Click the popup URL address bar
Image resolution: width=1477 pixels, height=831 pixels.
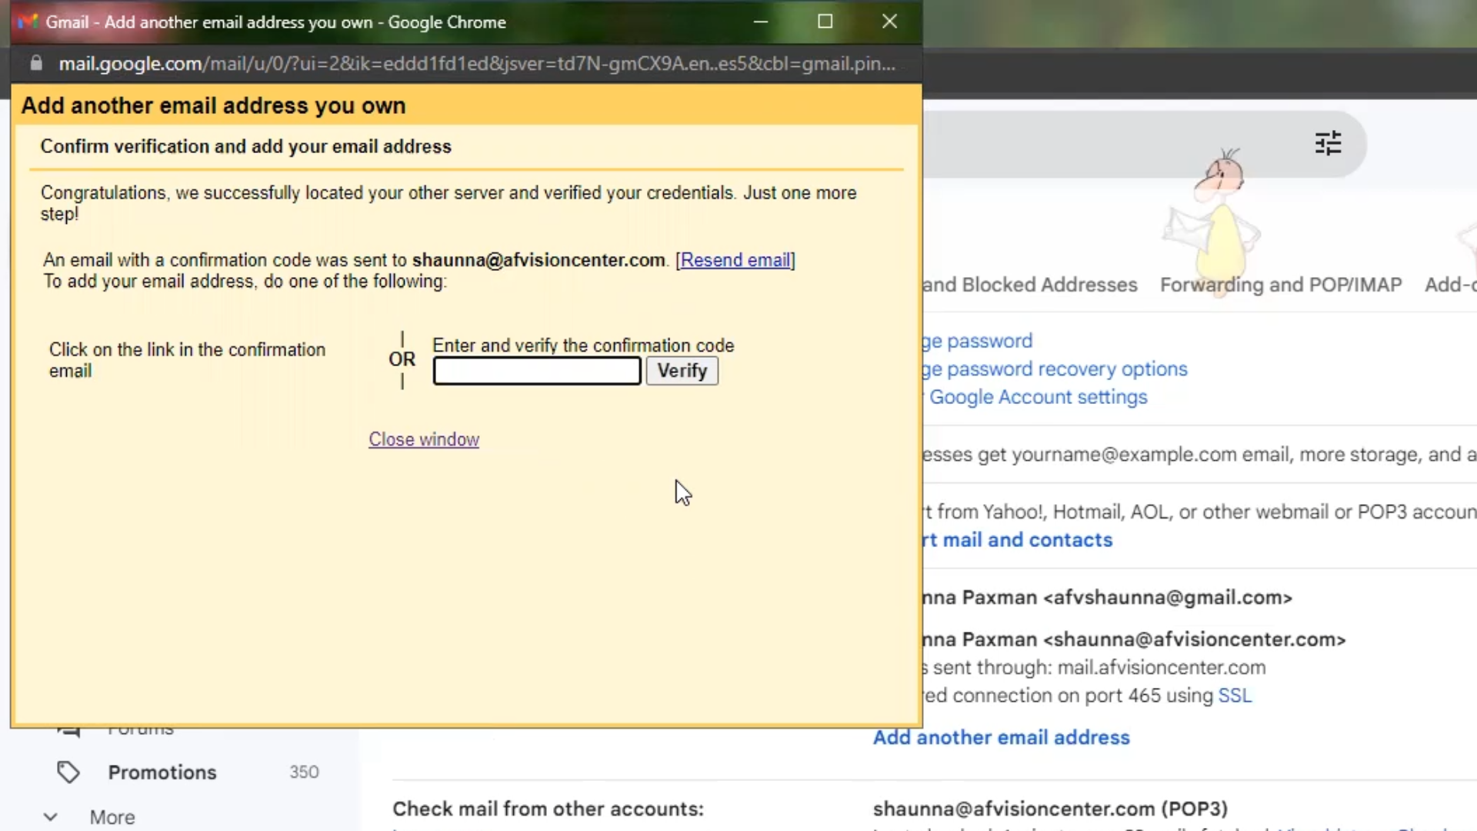tap(477, 63)
